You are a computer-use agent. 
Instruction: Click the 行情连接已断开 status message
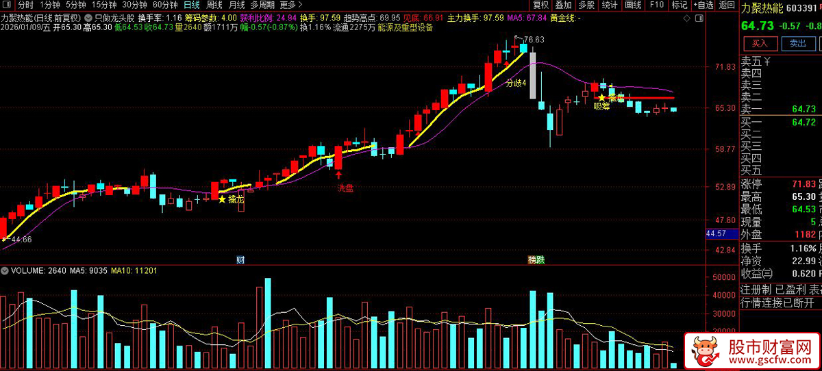click(777, 303)
